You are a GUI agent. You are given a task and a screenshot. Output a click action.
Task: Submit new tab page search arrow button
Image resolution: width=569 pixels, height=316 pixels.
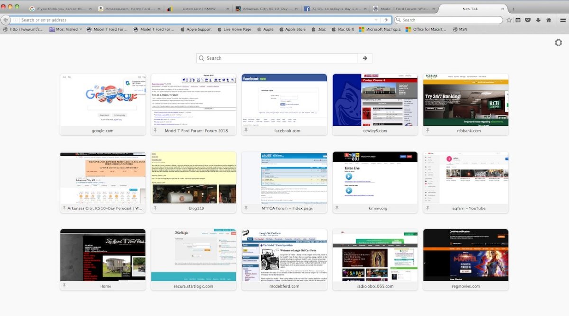click(365, 58)
